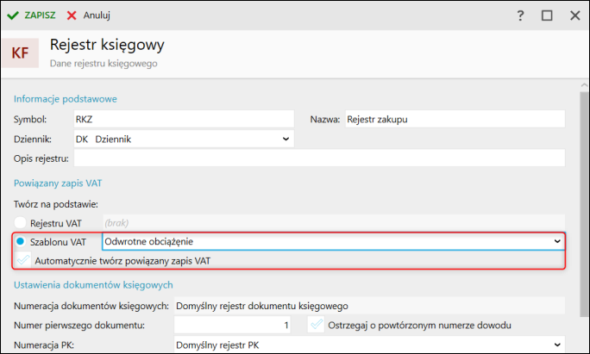
Task: Expand the Numeracja PK dropdown
Action: pos(557,345)
